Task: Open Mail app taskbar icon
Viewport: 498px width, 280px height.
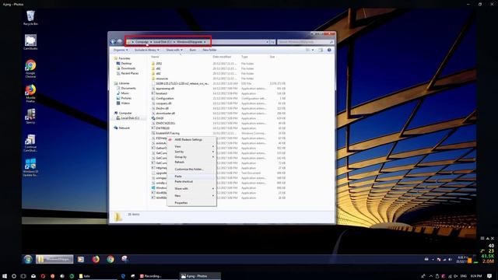Action: pyautogui.click(x=33, y=276)
